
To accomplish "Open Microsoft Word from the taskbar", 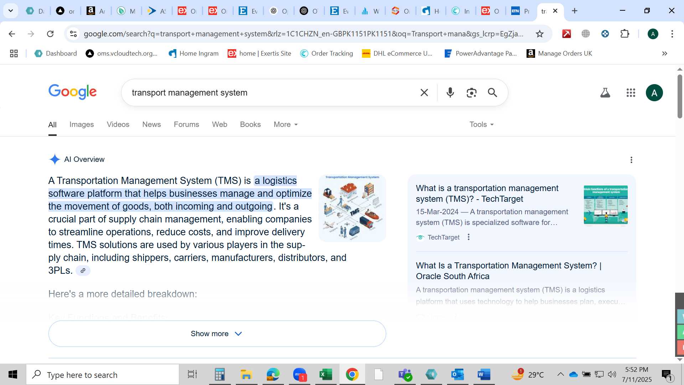I will [x=484, y=375].
